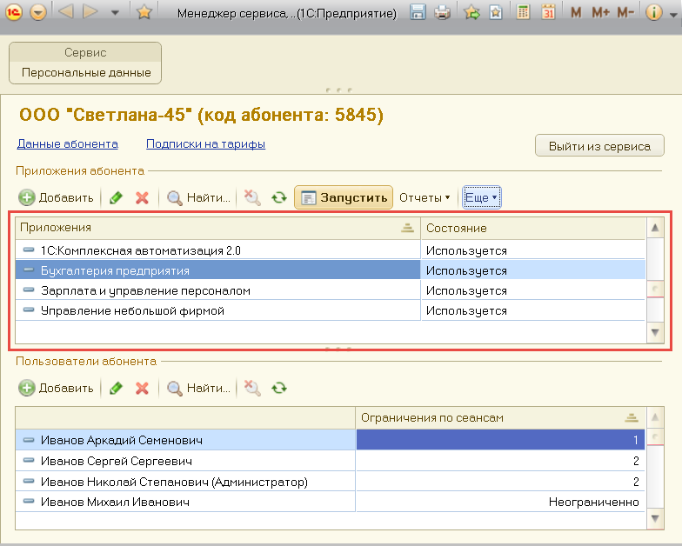Open the Данные абонента link
Viewport: 682px width, 546px height.
[x=68, y=144]
